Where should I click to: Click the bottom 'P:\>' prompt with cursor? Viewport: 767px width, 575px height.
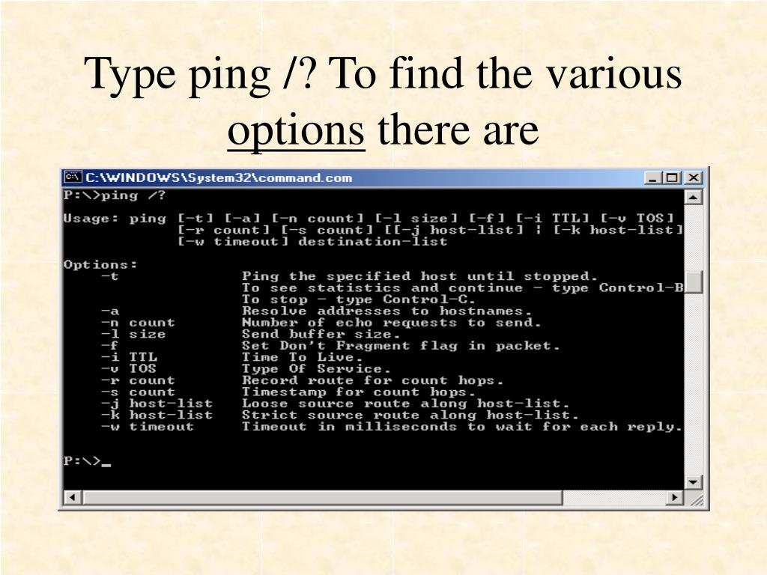pos(87,461)
